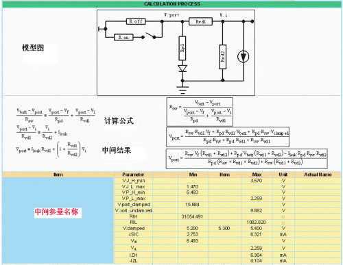Click the Rvd2 vertical resistor
Screen dimensions: 343x265
(223, 57)
